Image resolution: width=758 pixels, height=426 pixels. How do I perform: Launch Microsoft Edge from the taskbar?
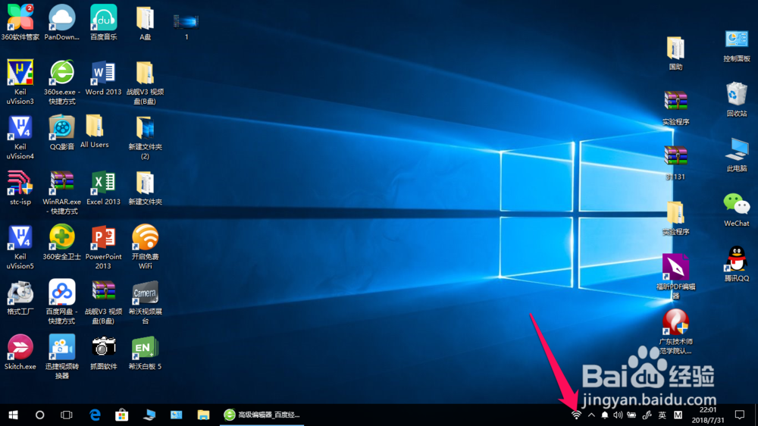click(x=95, y=415)
